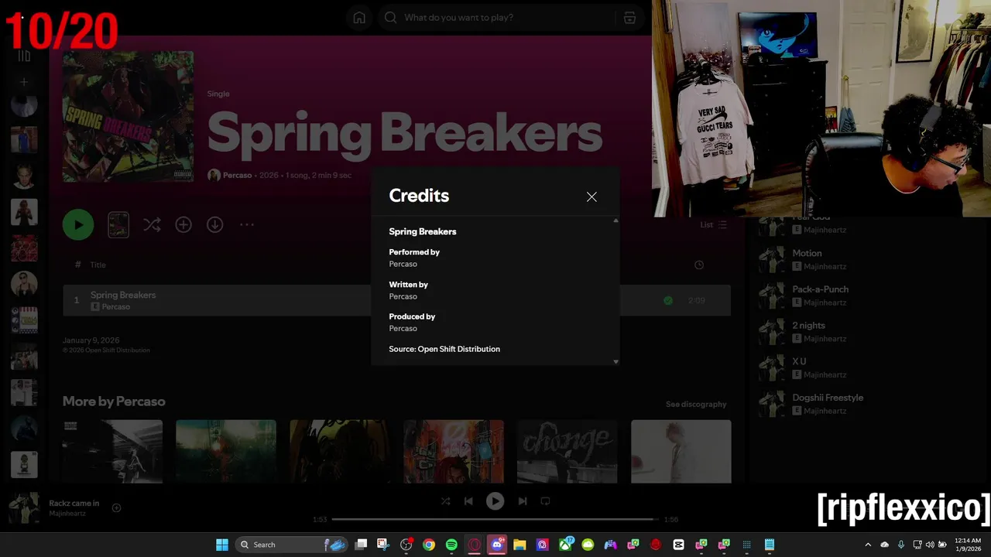Screen dimensions: 991x557
Task: Download the Spring Breakers single
Action: click(x=214, y=224)
